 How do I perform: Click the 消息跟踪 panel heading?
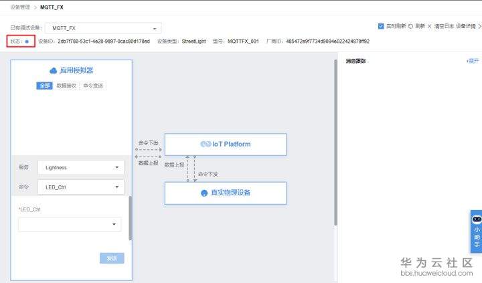click(x=355, y=61)
